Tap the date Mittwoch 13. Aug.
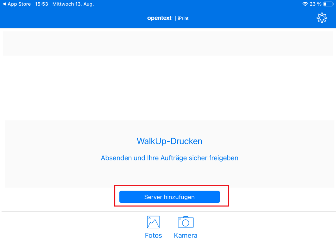Image resolution: width=336 pixels, height=251 pixels. pos(73,4)
